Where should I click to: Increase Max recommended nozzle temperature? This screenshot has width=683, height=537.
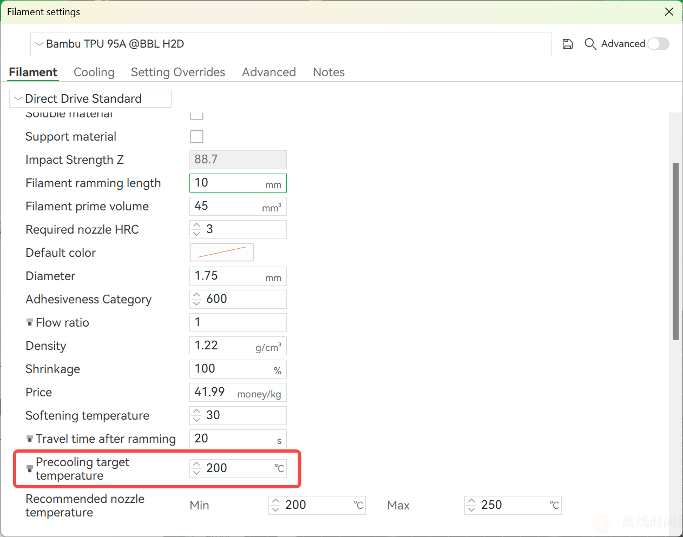point(471,501)
